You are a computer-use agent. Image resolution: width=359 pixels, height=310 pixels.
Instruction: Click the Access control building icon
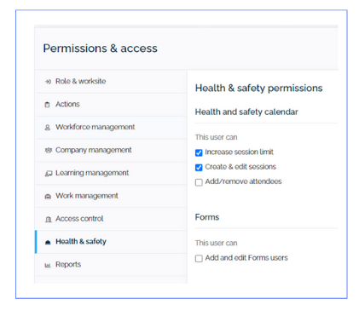(49, 219)
